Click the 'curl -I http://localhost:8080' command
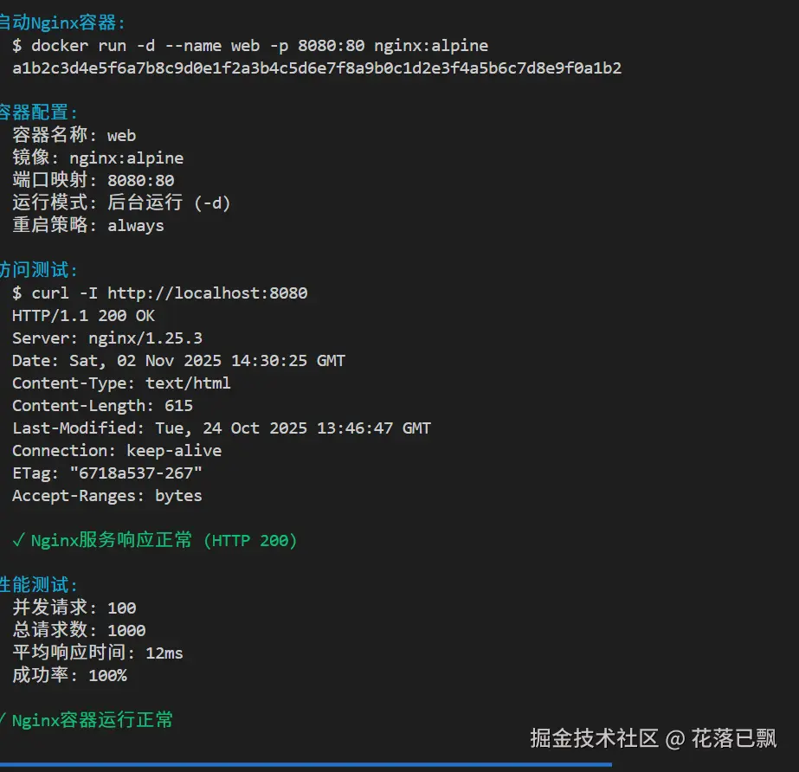The height and width of the screenshot is (772, 799). 160,293
